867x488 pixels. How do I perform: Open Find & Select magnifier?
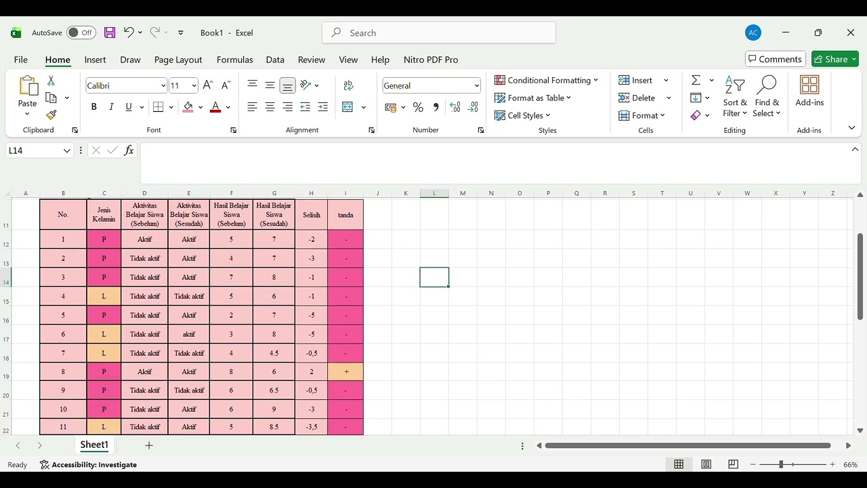click(767, 97)
